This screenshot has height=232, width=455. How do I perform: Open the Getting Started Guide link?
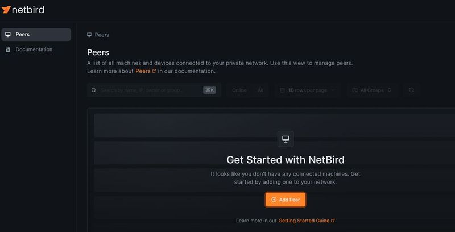[304, 221]
